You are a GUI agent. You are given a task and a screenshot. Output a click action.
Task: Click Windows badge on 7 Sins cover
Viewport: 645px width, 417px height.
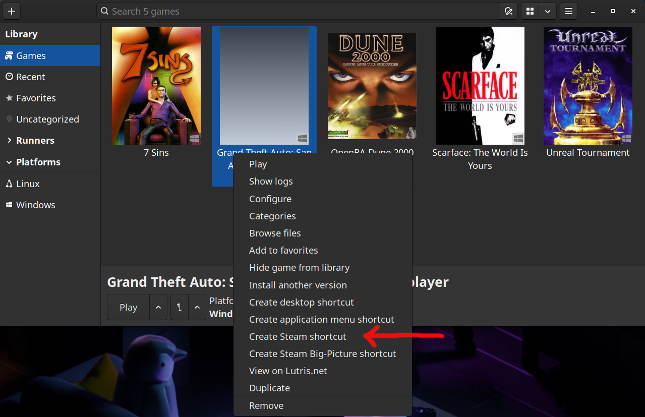pyautogui.click(x=195, y=138)
